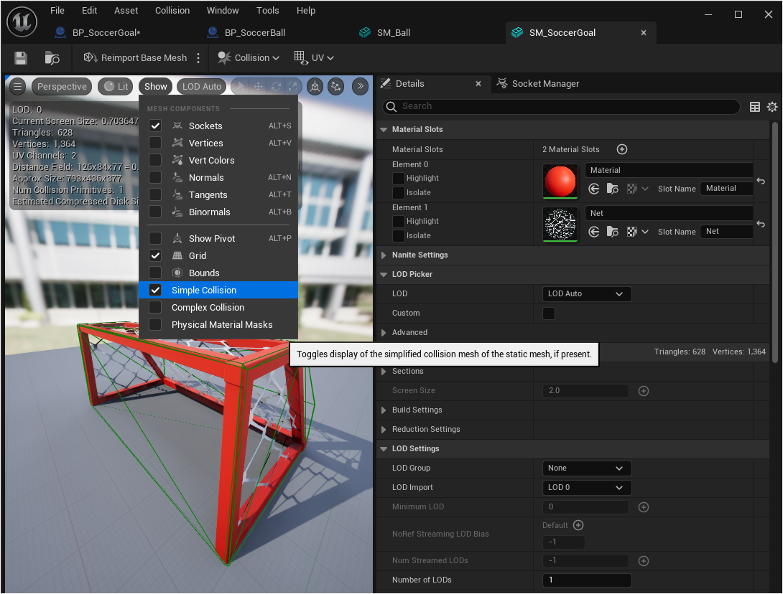Screen dimensions: 783x594
Task: Click plus icon next to Minimum LOD
Action: click(x=644, y=507)
